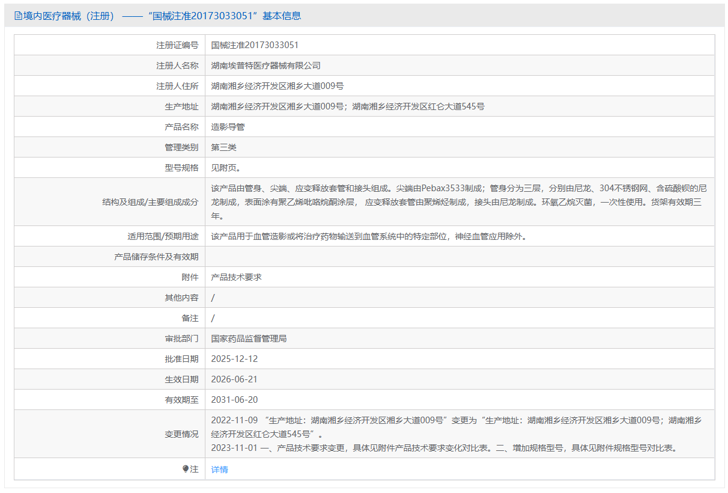Click the 备注 label
Viewport: 728px width, 493px height.
click(x=190, y=318)
